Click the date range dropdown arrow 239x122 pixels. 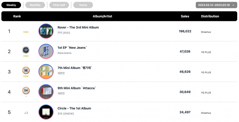(233, 5)
